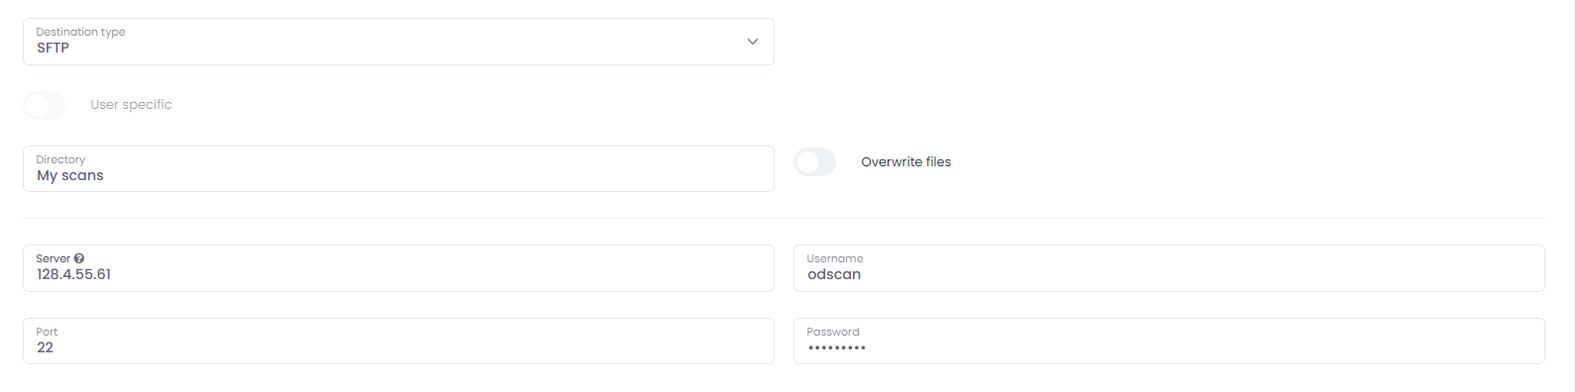Expand the Destination type chevron arrow
Screen dimensions: 1575x392
pos(753,42)
